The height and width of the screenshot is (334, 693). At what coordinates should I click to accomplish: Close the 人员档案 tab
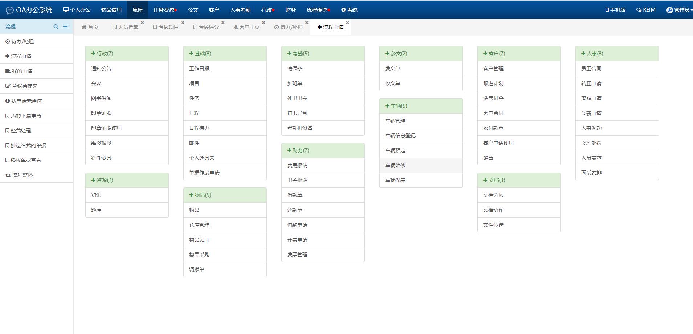pos(142,22)
